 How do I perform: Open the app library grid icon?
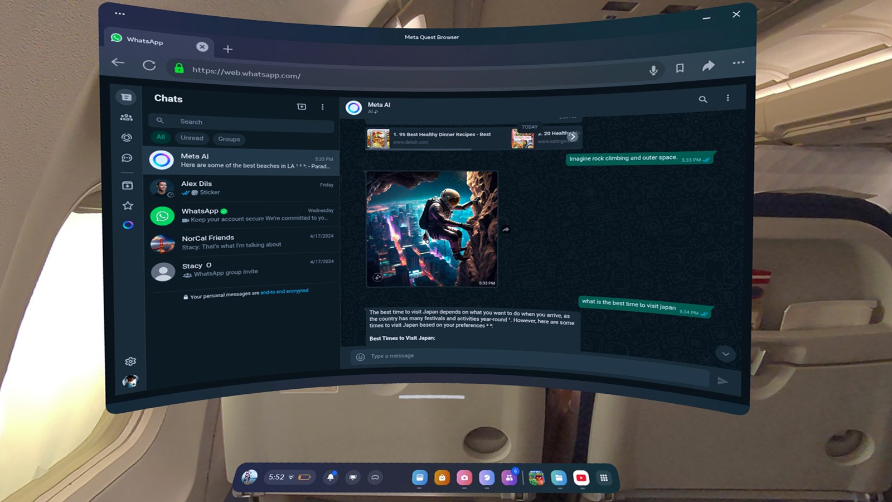(x=604, y=478)
